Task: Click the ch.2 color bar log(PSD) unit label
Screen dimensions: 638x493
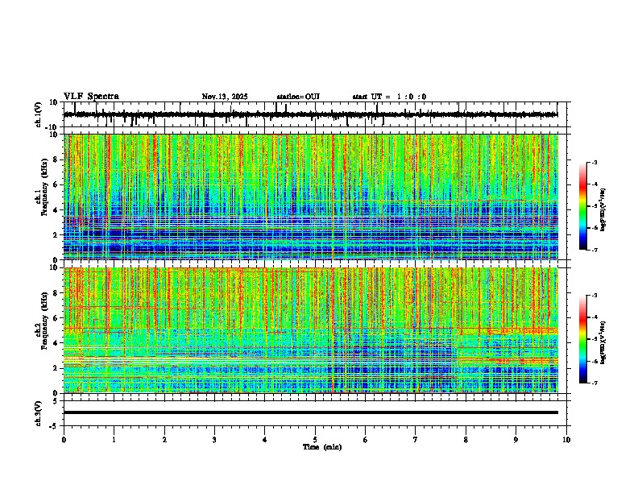Action: pos(603,342)
